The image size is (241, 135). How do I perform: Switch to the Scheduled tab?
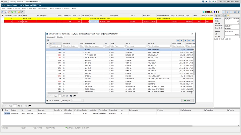pyautogui.click(x=60, y=37)
